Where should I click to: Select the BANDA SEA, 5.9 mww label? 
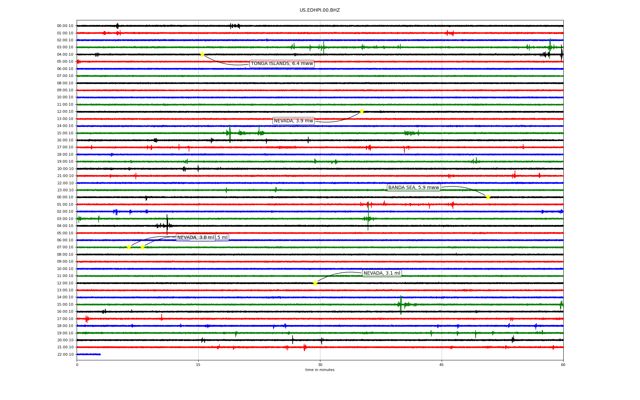click(x=413, y=187)
